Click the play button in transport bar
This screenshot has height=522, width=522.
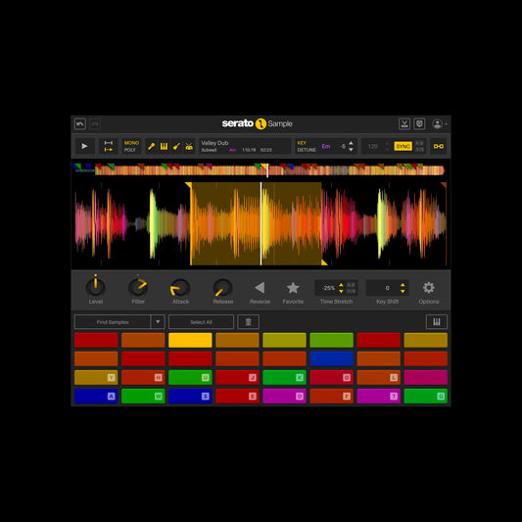(84, 146)
